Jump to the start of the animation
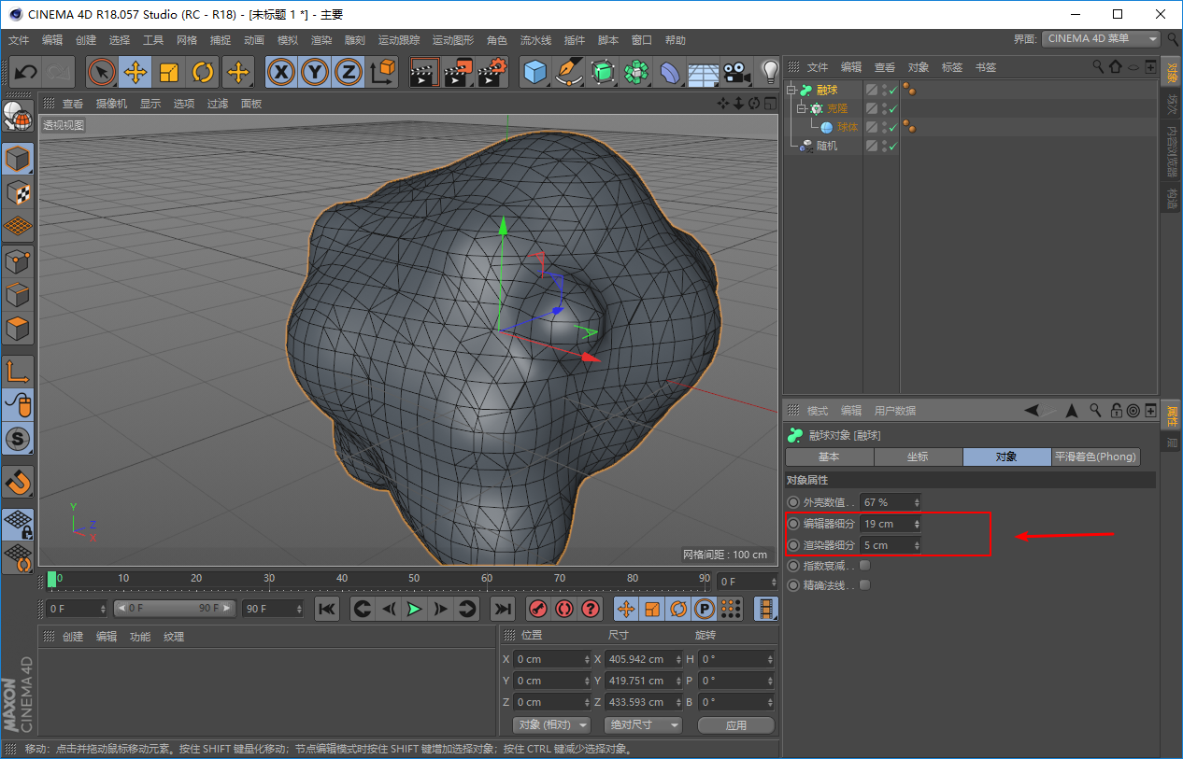The width and height of the screenshot is (1183, 759). pyautogui.click(x=327, y=609)
